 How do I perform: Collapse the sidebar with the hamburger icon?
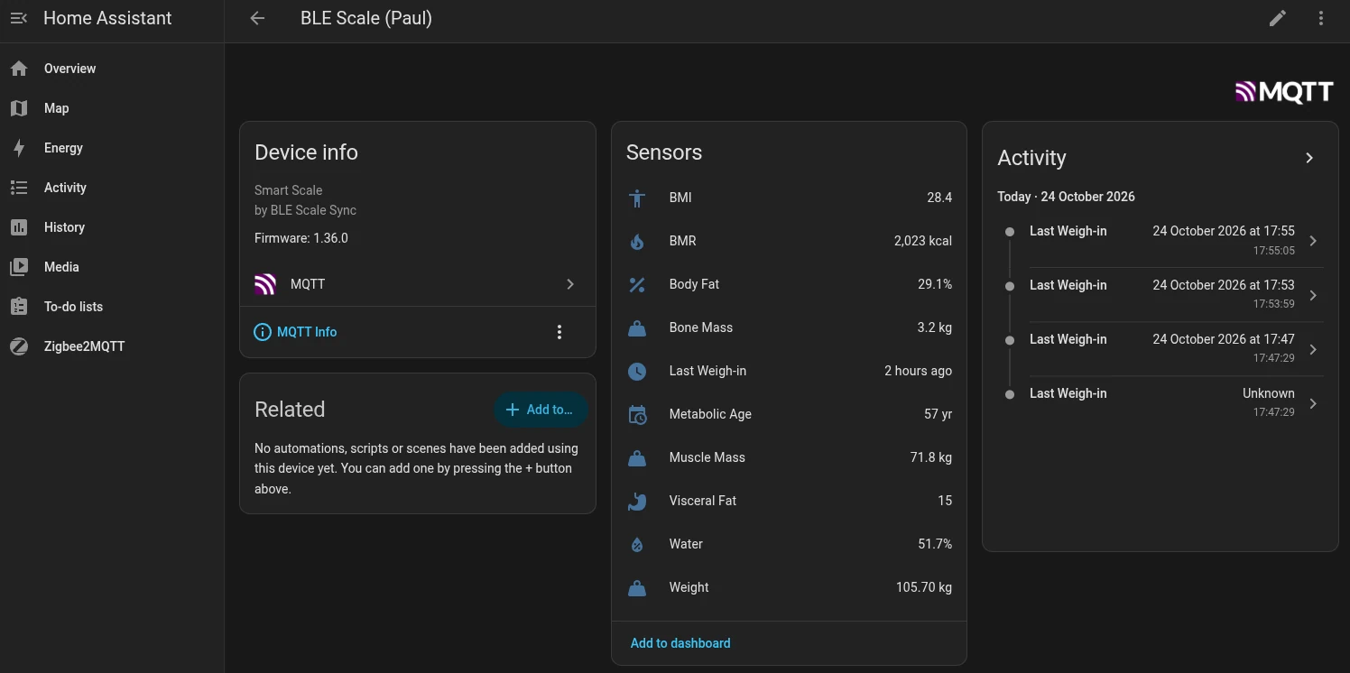[19, 18]
